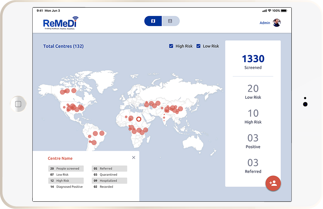Close the Centre Name details panel
The image size is (323, 209).
point(134,158)
